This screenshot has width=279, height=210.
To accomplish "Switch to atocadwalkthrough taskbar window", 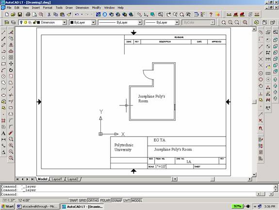I will (x=38, y=207).
